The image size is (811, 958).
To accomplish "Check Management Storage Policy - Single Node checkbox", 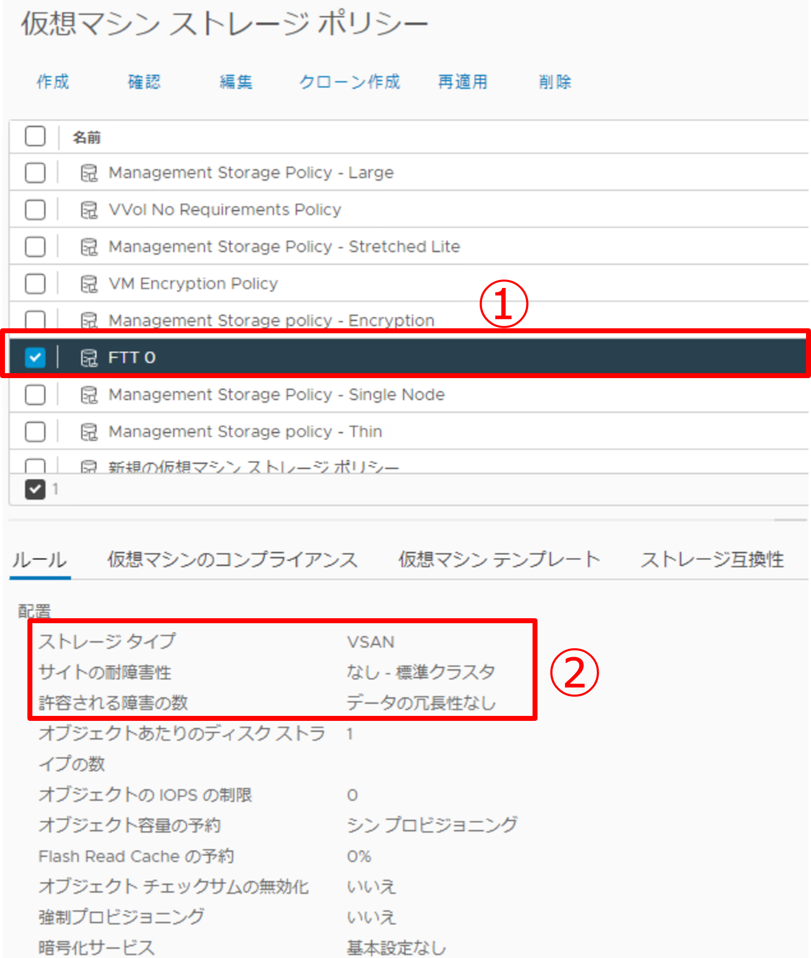I will tap(35, 395).
